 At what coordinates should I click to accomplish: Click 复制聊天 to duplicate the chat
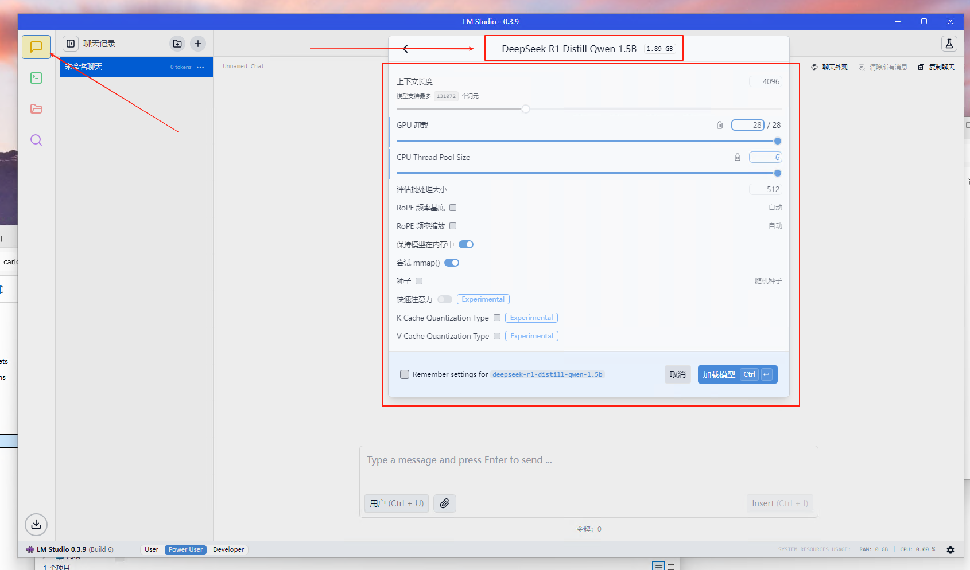click(x=936, y=67)
